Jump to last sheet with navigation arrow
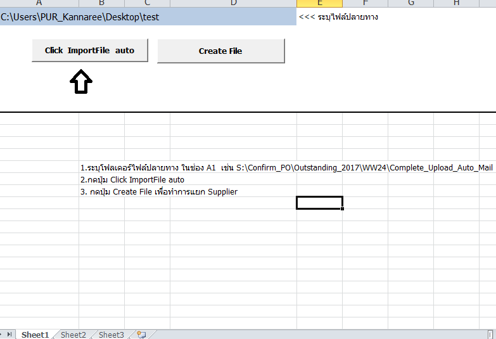Image resolution: width=496 pixels, height=339 pixels. (x=10, y=335)
